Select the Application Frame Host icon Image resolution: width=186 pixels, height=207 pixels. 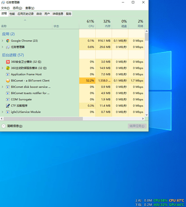click(8, 75)
